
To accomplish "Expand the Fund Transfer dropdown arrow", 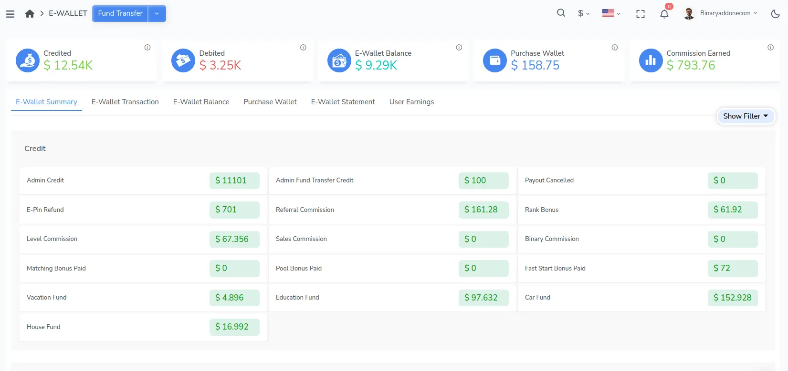I will click(157, 13).
